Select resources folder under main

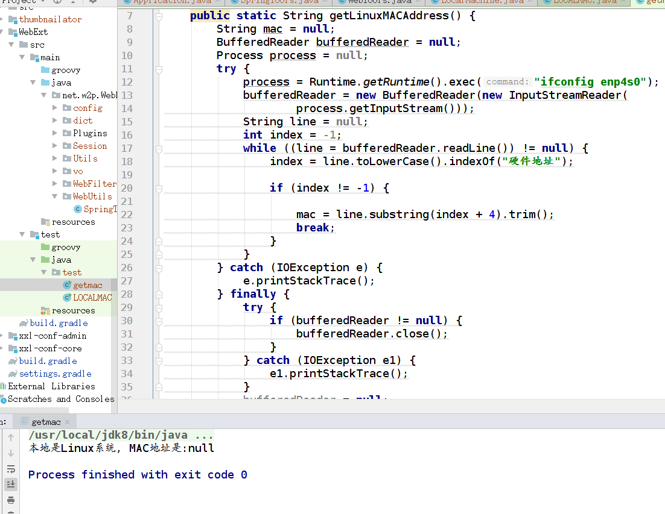[x=73, y=222]
